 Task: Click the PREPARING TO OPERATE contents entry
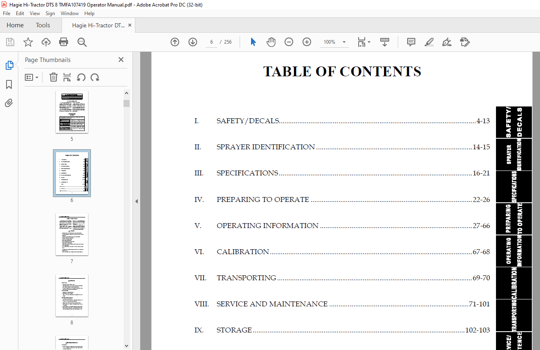tap(342, 199)
